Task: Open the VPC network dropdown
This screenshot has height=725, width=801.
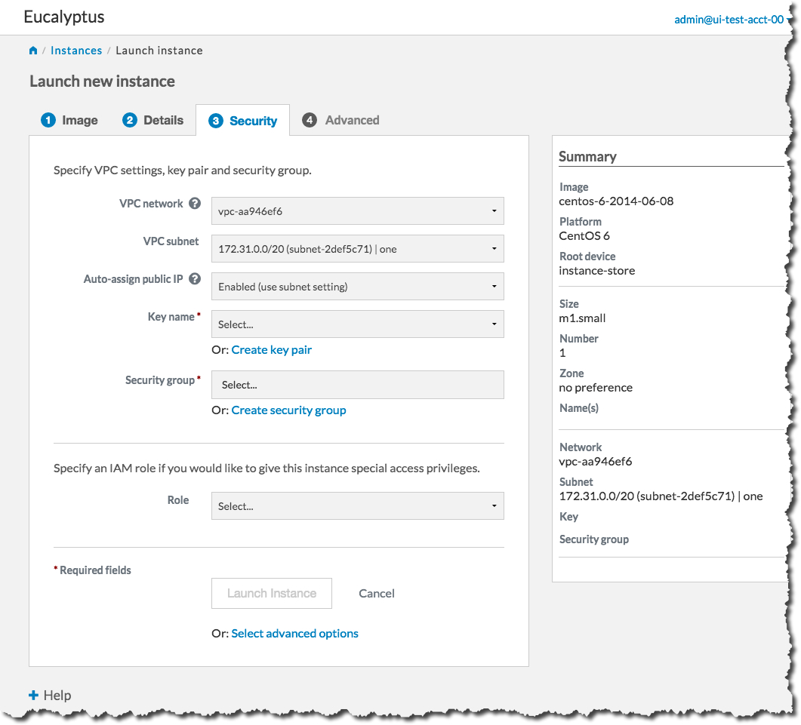Action: coord(358,211)
